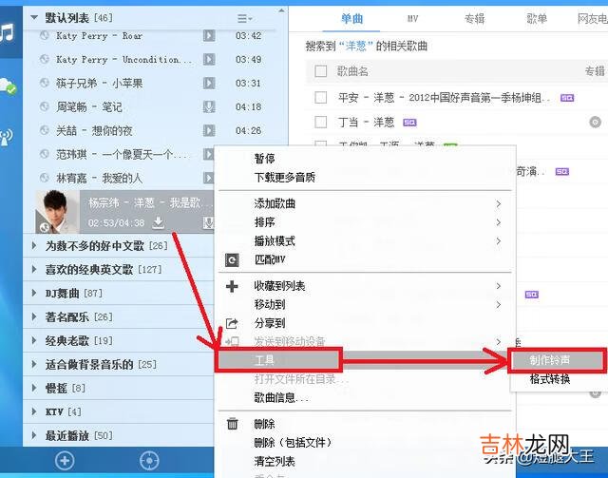Viewport: 608px width, 478px height.
Task: Select 制作铃声 in the submenu
Action: pos(555,361)
